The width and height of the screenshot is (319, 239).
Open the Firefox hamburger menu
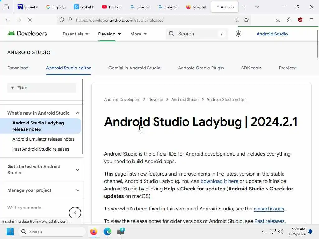coord(312,20)
